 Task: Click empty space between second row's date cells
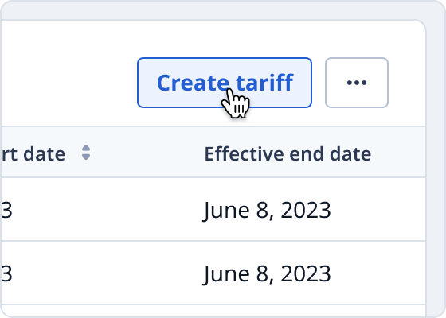coord(108,274)
